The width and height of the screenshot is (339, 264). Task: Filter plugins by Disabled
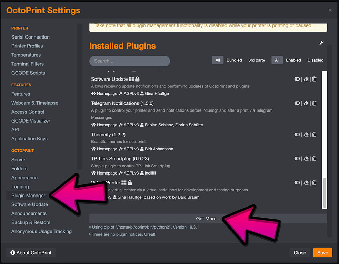[x=316, y=60]
